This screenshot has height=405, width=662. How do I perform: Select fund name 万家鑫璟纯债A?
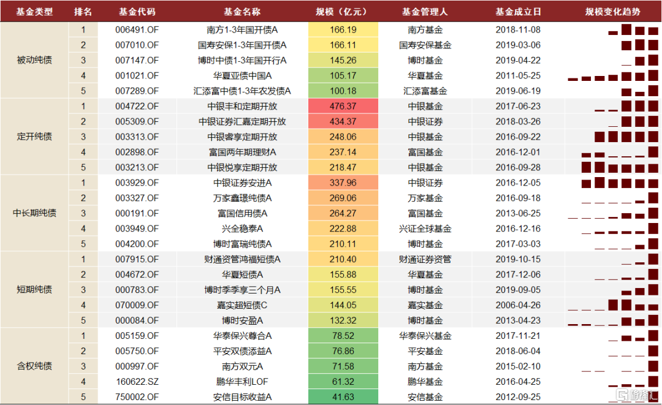point(242,198)
